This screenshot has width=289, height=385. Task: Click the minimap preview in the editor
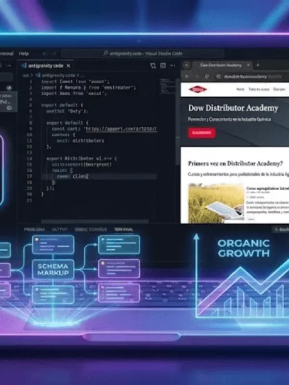[x=167, y=86]
